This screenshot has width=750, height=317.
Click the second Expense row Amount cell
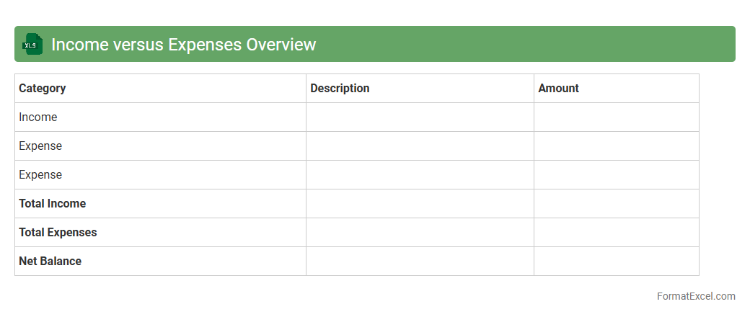[616, 174]
